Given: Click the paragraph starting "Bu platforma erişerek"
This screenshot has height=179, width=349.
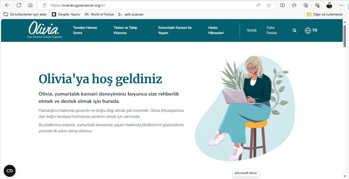Looking at the screenshot, I should pyautogui.click(x=111, y=128).
